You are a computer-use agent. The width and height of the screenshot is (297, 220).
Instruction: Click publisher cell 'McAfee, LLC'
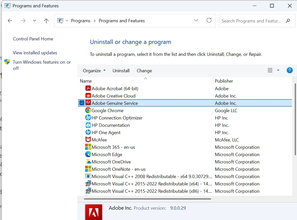coord(227,140)
